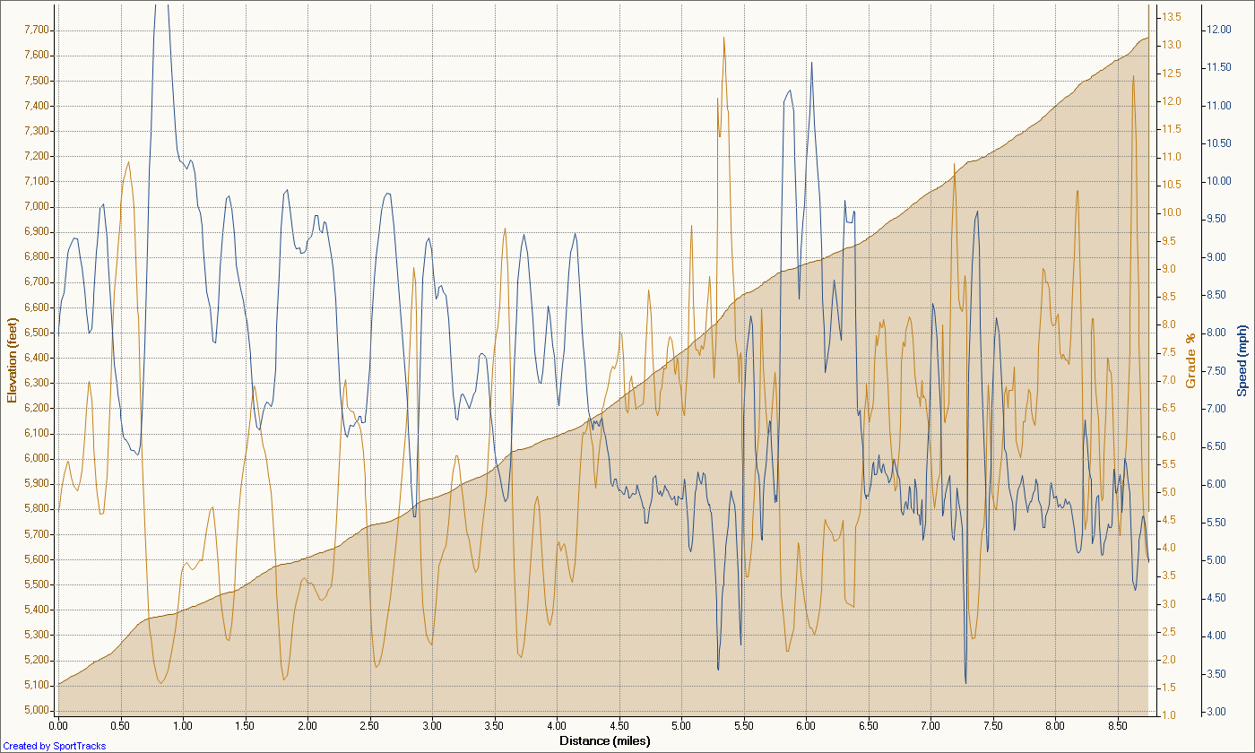Click the 11.00 speed axis label
Image resolution: width=1255 pixels, height=753 pixels.
click(x=1218, y=106)
